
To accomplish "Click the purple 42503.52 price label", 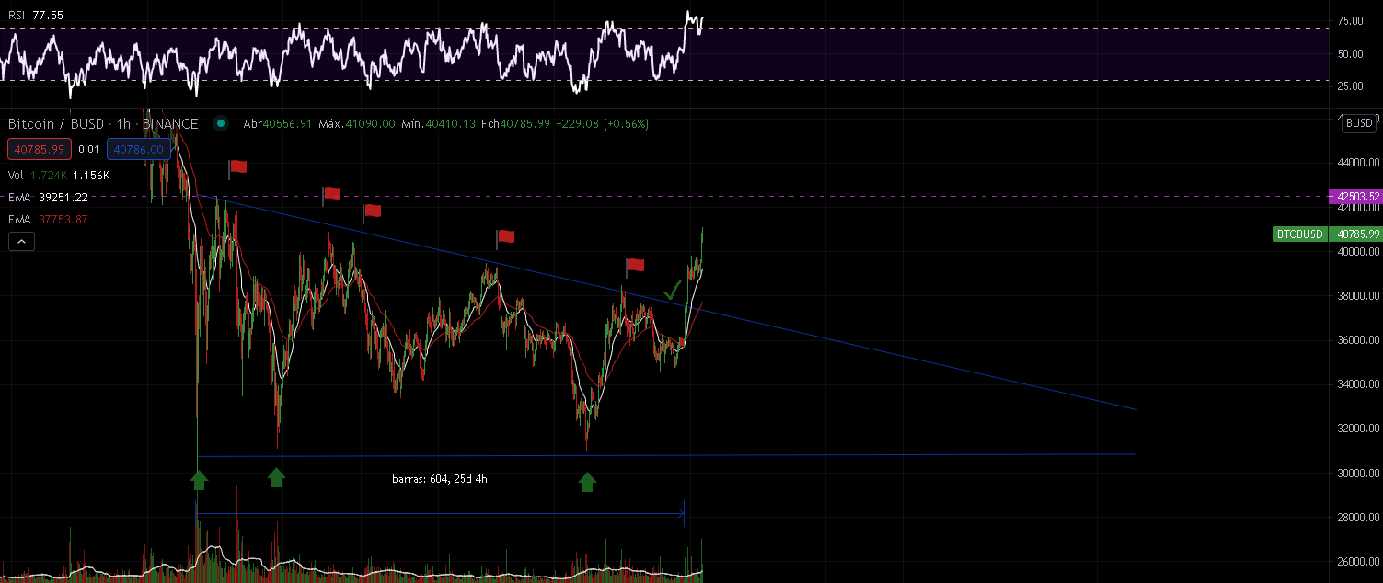I will click(x=1355, y=196).
